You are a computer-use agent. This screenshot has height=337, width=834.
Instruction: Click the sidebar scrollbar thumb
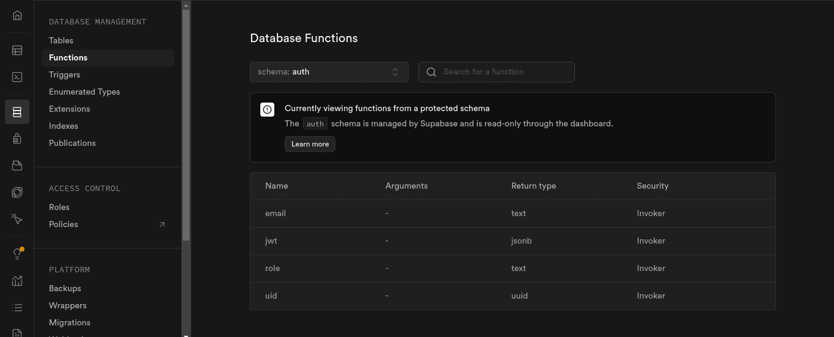coord(186,125)
